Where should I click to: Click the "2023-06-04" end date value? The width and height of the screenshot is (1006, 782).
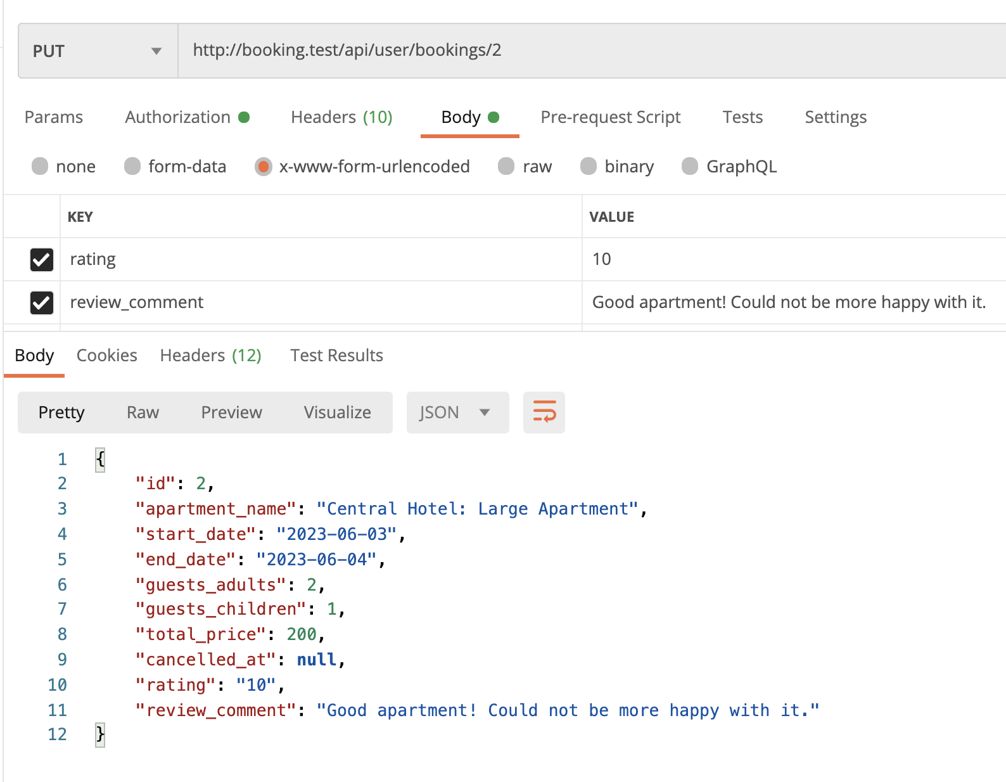click(316, 560)
